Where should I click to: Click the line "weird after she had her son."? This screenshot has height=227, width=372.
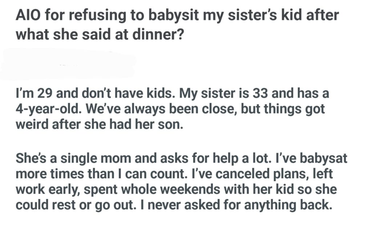[97, 124]
